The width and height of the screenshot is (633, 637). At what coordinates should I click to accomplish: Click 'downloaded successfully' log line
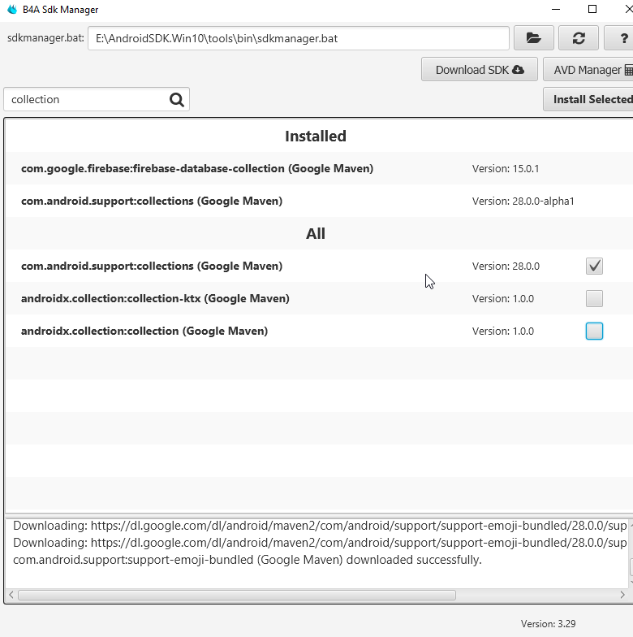[x=247, y=560]
